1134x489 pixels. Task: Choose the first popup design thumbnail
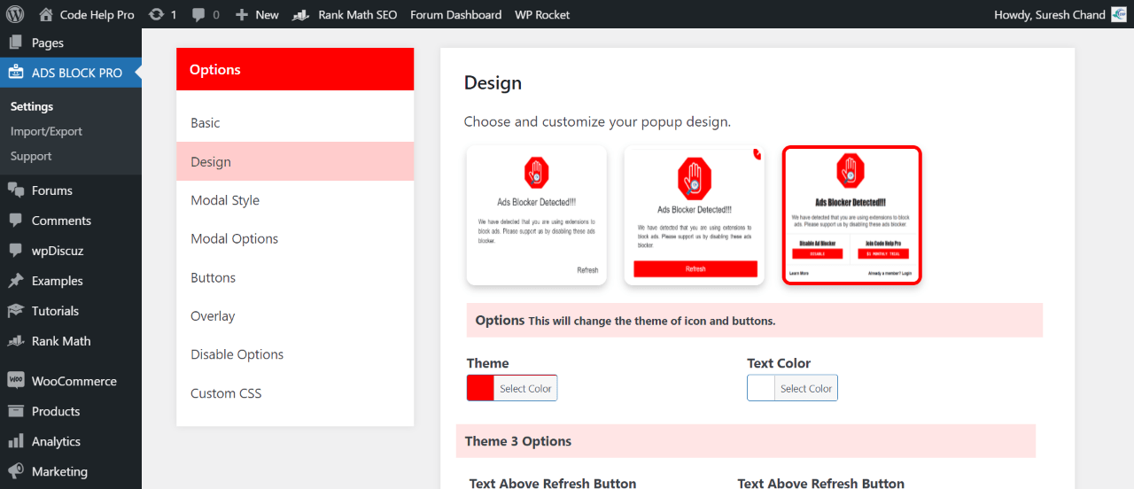[x=537, y=215]
